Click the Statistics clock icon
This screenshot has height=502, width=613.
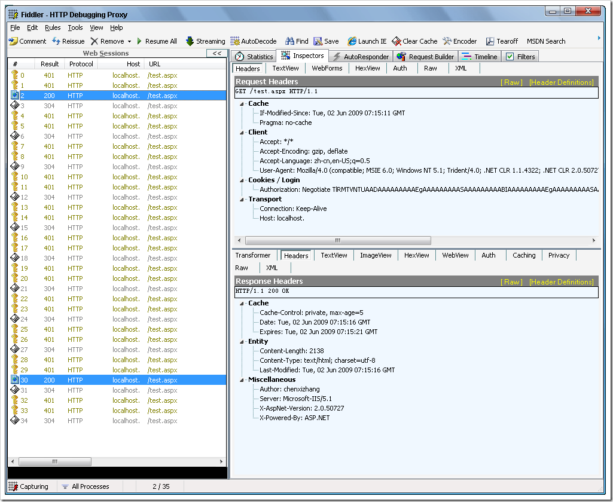(240, 57)
